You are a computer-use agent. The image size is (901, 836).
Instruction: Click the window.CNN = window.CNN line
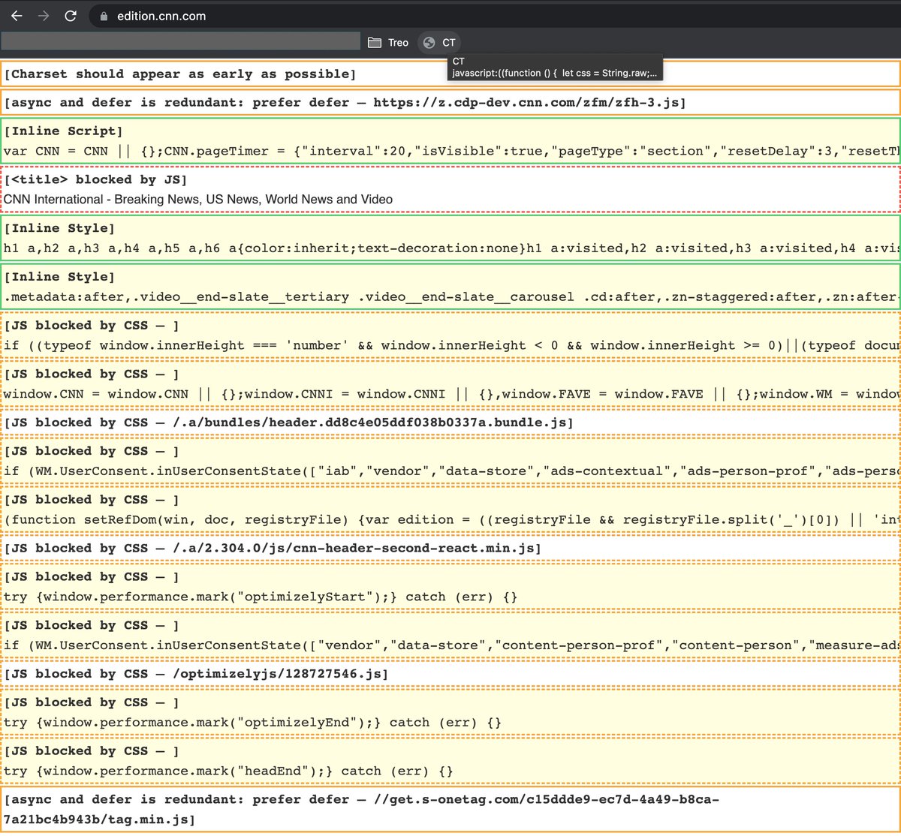pyautogui.click(x=450, y=394)
